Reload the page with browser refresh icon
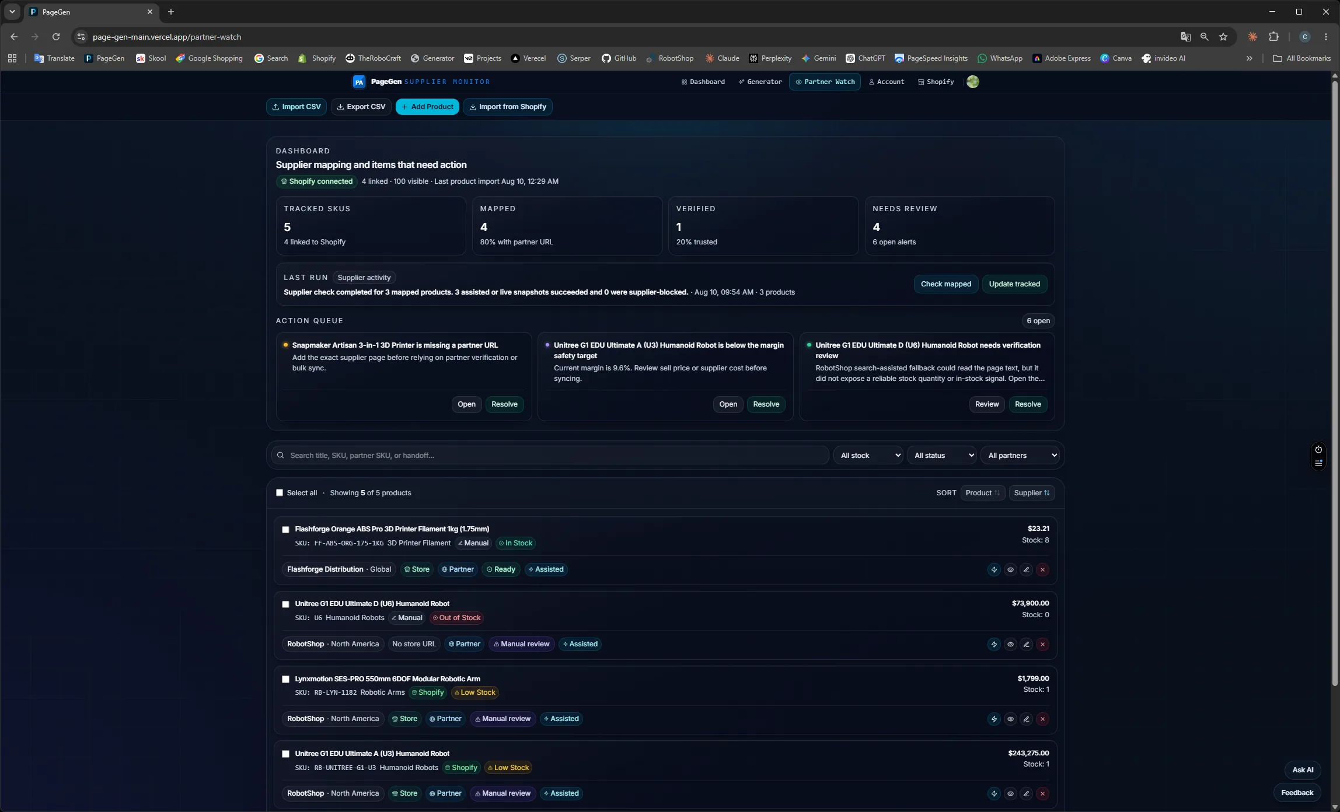This screenshot has height=812, width=1340. (56, 37)
